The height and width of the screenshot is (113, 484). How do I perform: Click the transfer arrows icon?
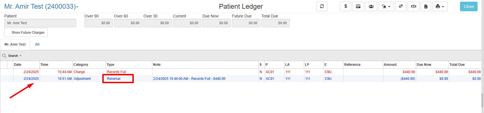[401, 6]
